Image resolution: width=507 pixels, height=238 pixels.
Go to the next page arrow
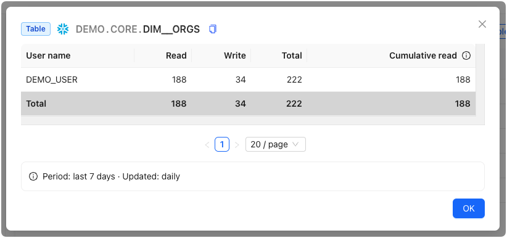pos(237,144)
